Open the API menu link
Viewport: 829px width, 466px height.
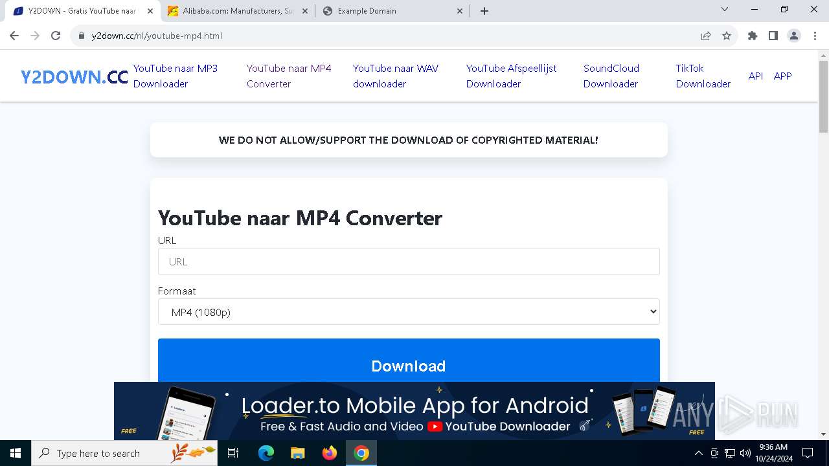755,76
